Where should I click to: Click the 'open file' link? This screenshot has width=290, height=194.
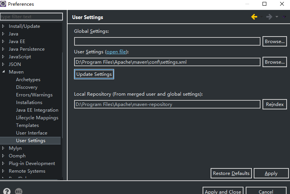click(116, 52)
